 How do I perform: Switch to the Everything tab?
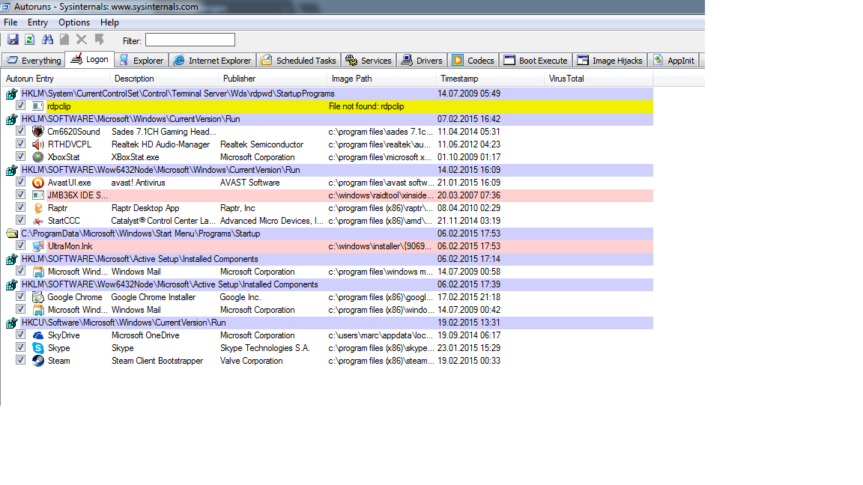(34, 61)
